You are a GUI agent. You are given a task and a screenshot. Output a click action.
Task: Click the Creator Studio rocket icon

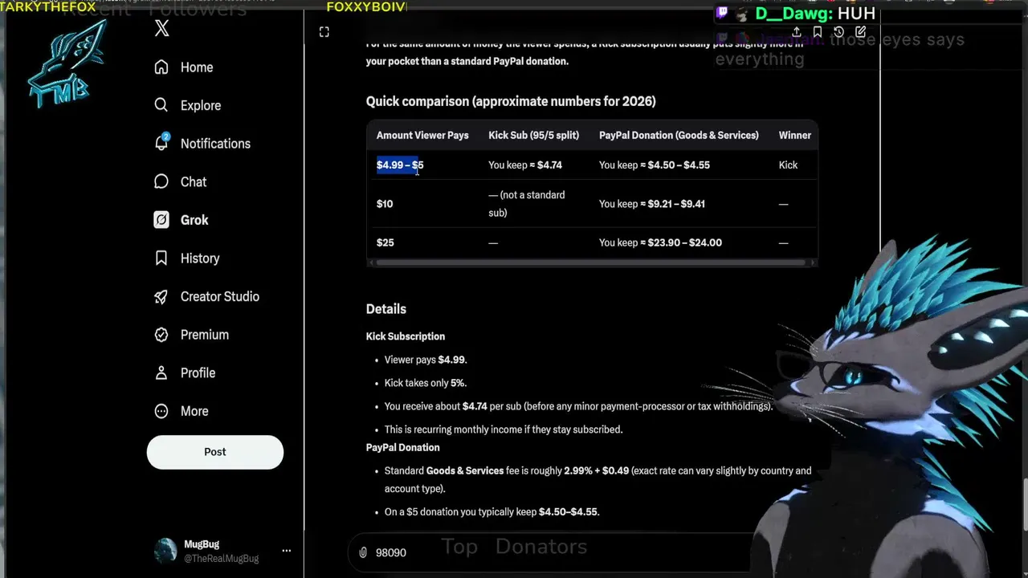click(x=161, y=296)
